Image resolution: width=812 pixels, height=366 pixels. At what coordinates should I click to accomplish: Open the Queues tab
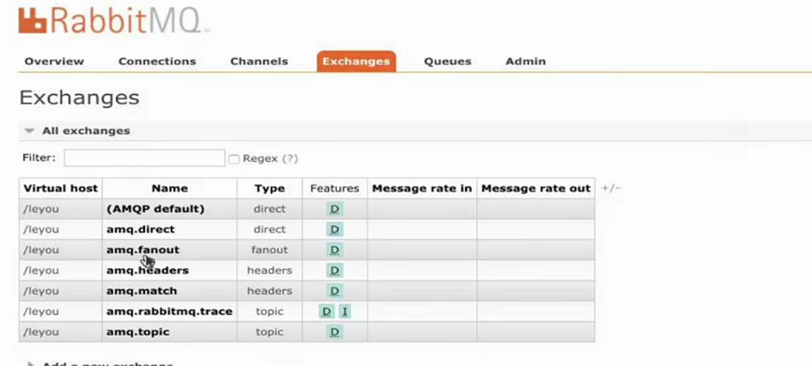(447, 61)
